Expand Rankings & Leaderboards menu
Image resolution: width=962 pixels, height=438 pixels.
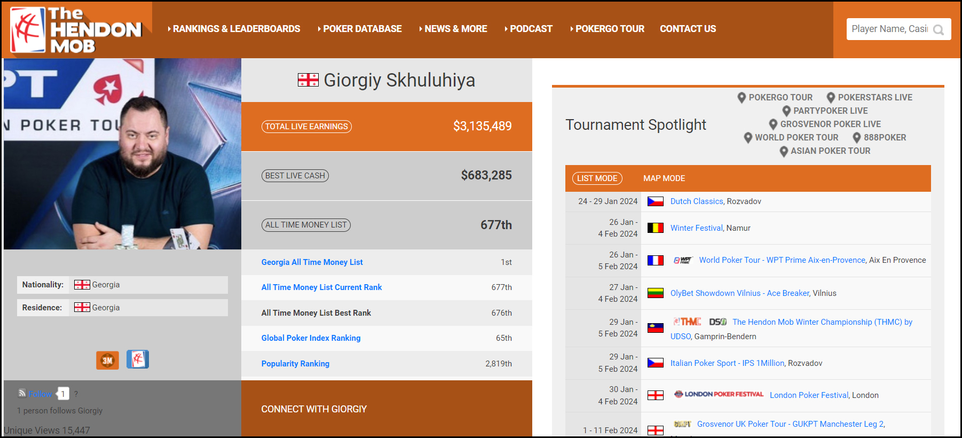[234, 29]
